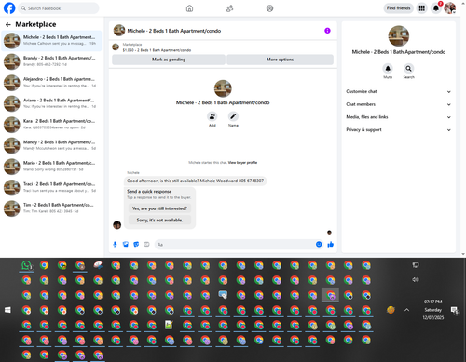
Task: Show hidden tray icons chevron
Action: coord(406,310)
